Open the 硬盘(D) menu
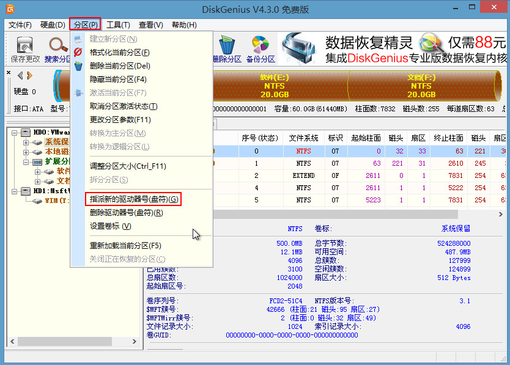The width and height of the screenshot is (510, 365). tap(53, 25)
